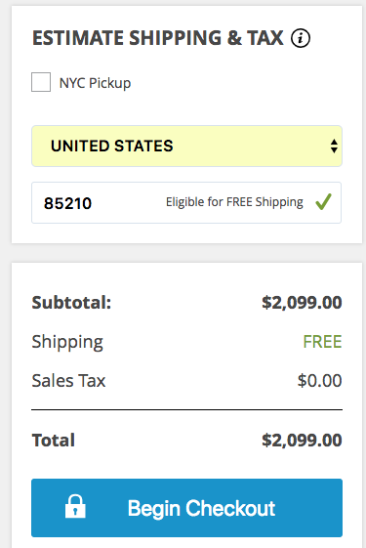Click the green checkmark in the zip field

(x=323, y=202)
